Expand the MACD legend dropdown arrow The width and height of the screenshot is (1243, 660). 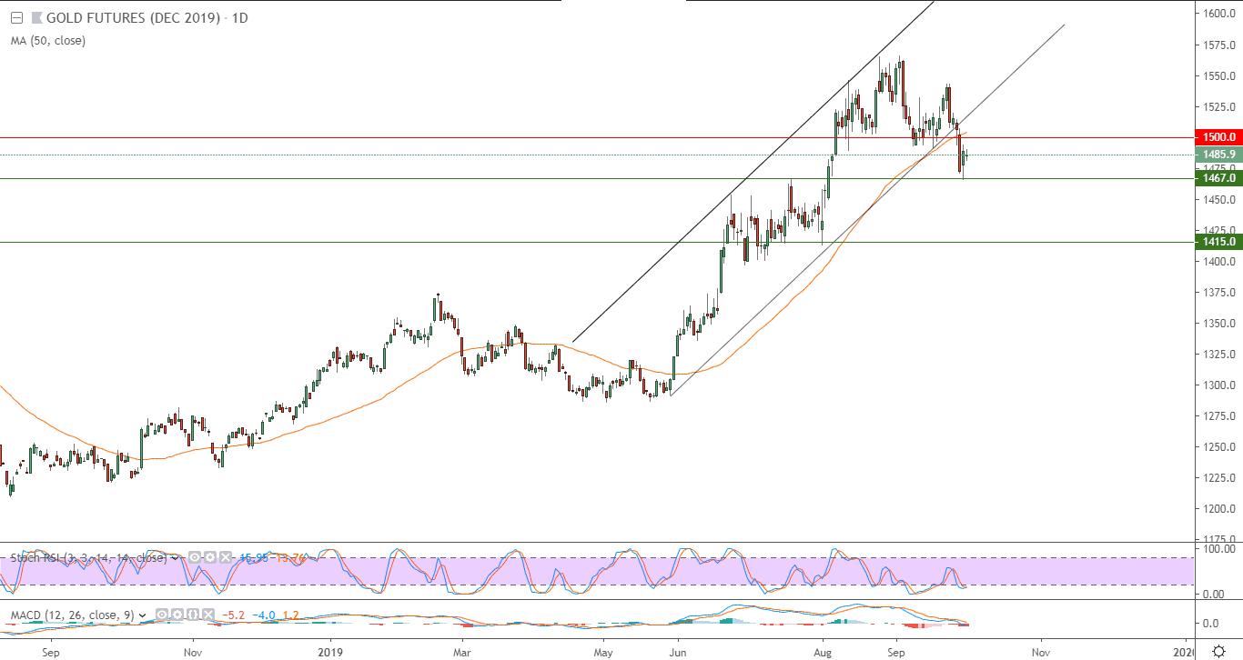pos(143,615)
